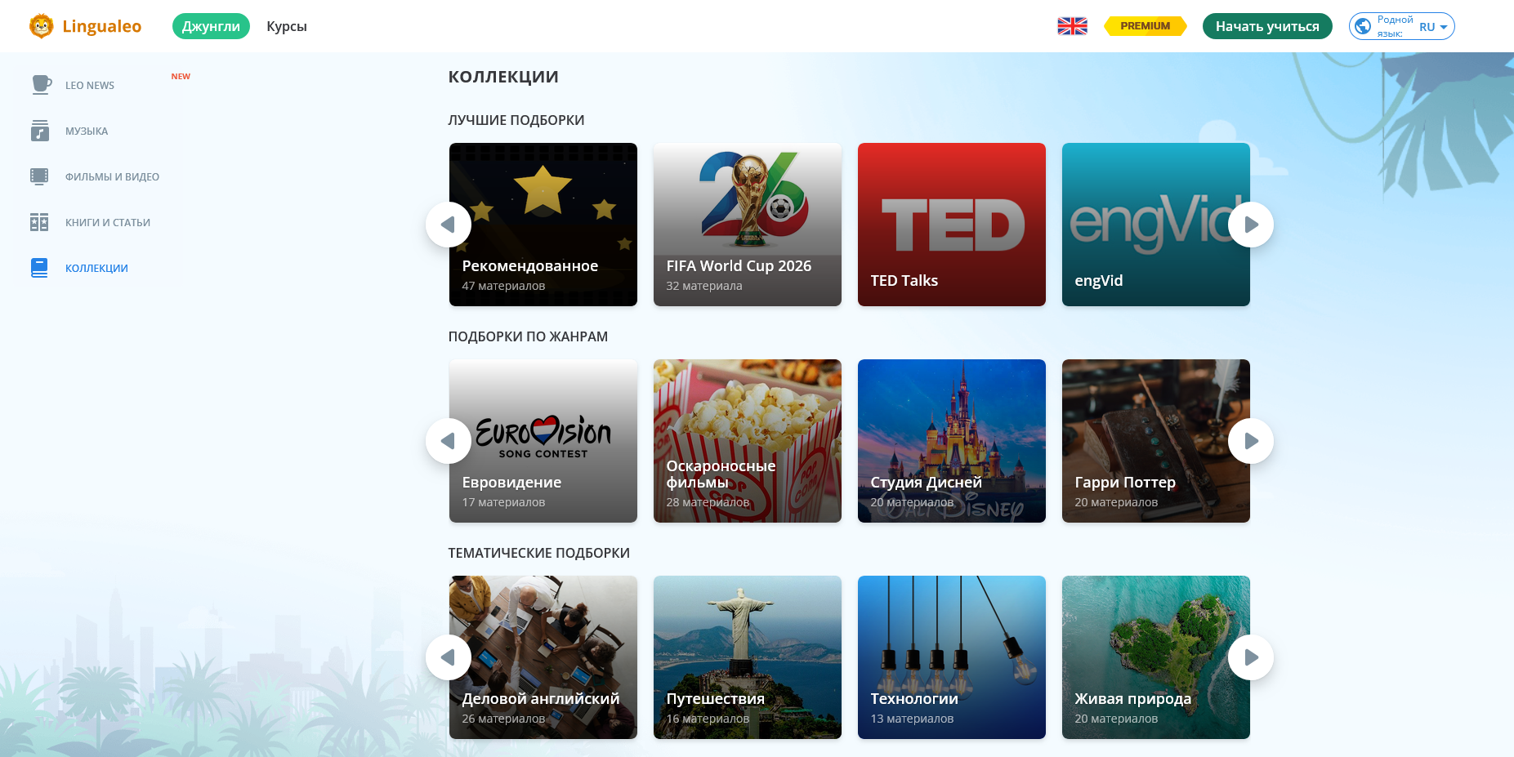
Task: Click the Тематические подборки section heading
Action: coord(539,553)
